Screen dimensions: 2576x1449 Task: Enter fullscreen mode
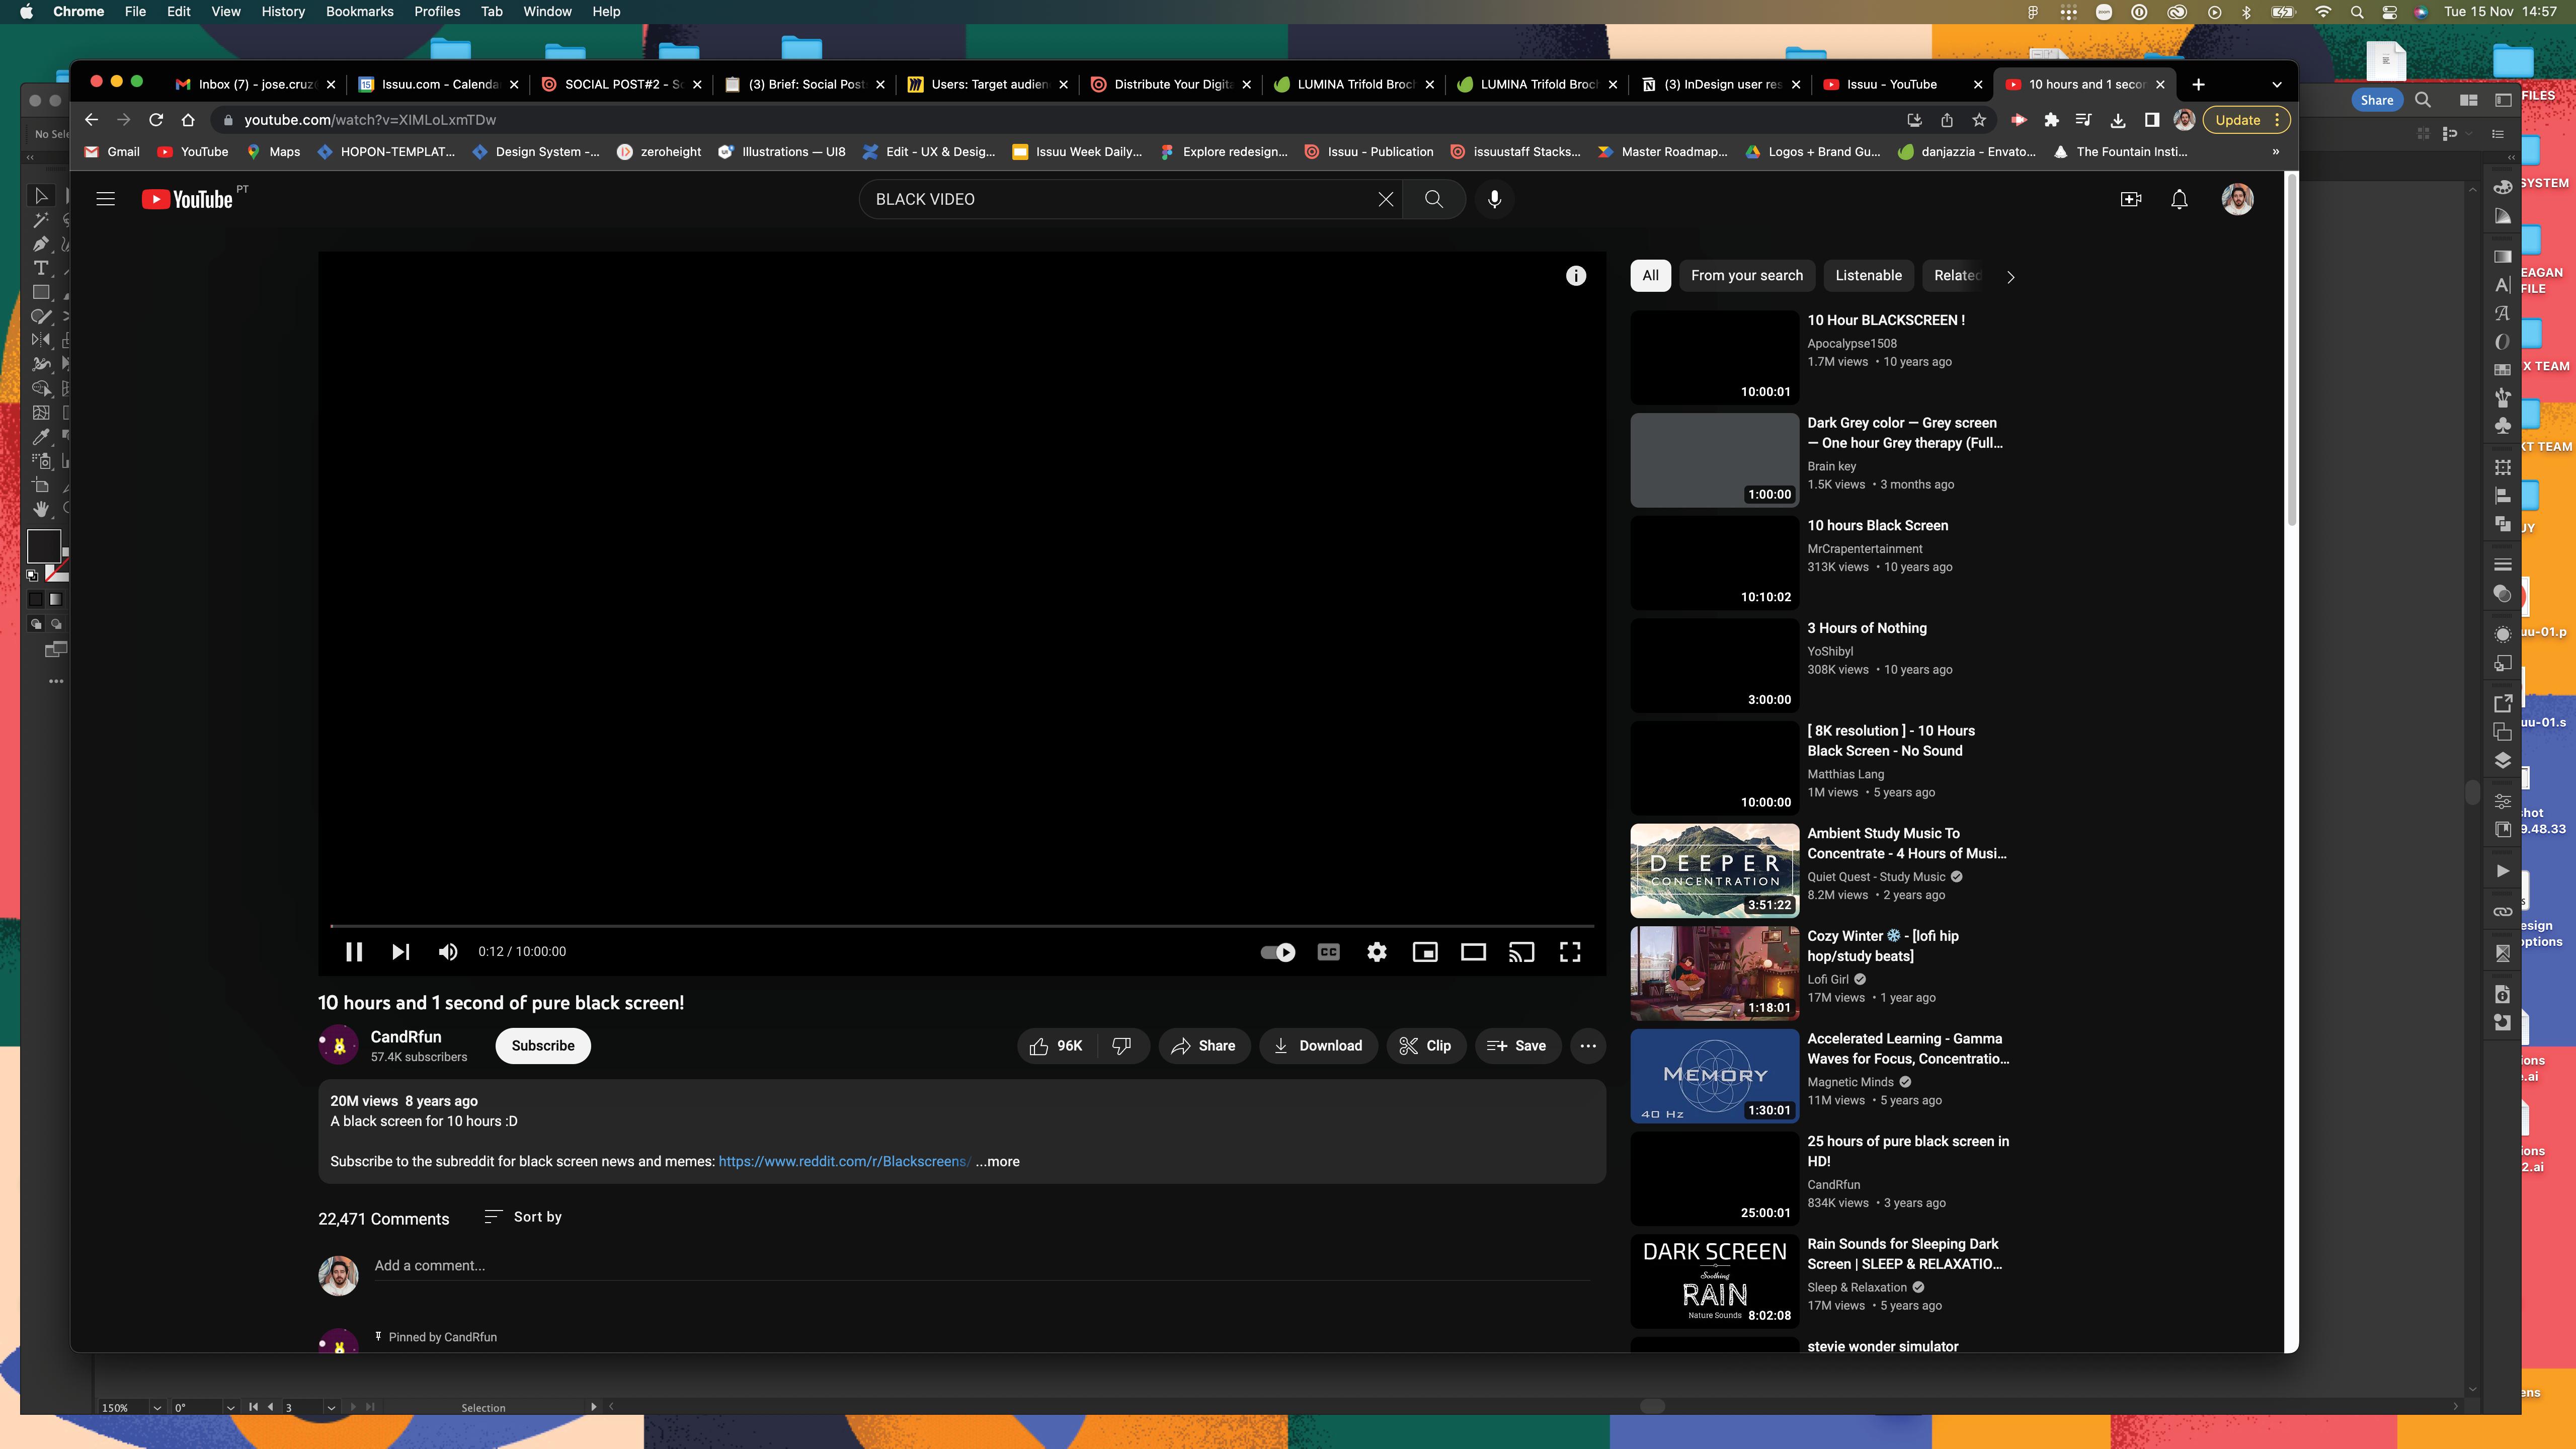[x=1570, y=952]
